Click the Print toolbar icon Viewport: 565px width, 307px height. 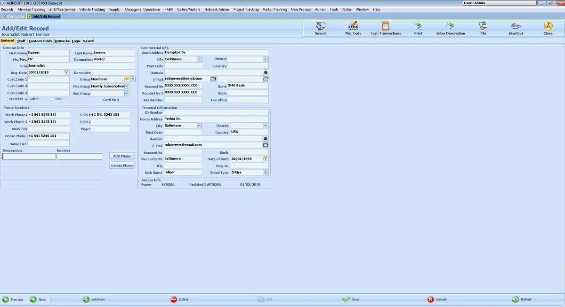click(x=418, y=28)
